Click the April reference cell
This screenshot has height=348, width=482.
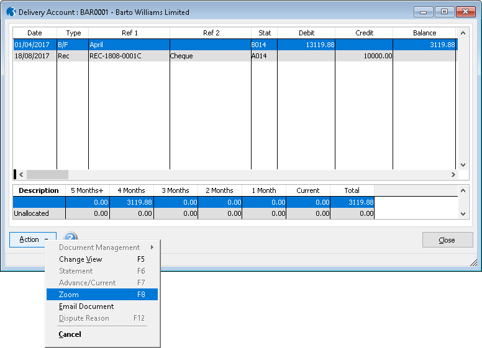click(129, 45)
